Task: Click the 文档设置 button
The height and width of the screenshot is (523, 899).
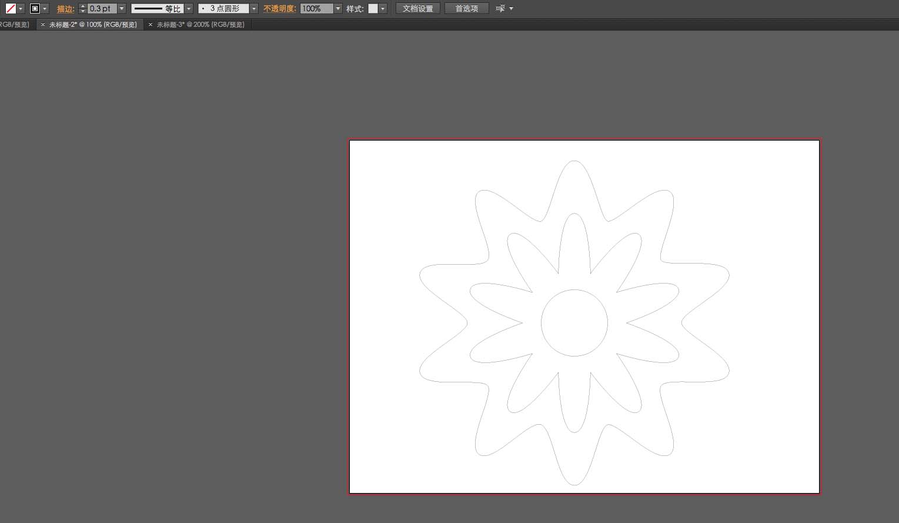Action: (417, 9)
